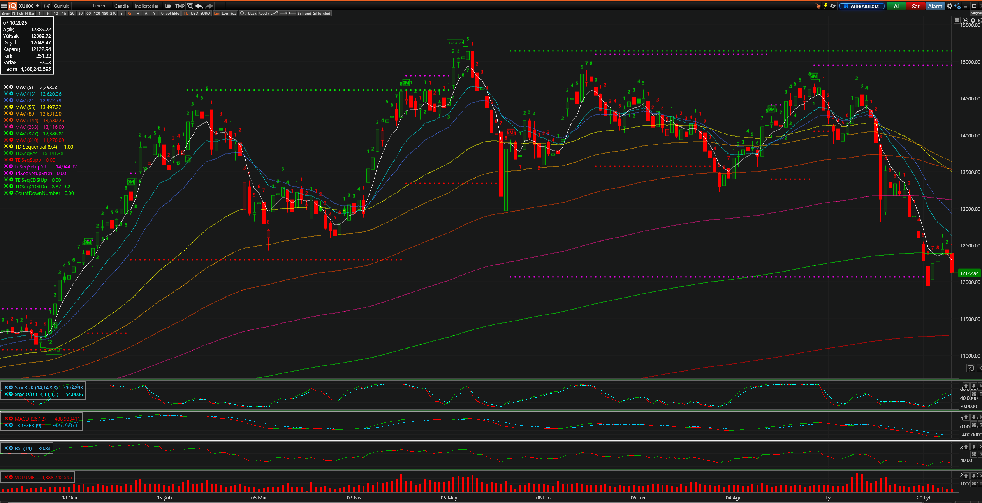982x503 pixels.
Task: Select the trend line drawing tool
Action: [275, 13]
